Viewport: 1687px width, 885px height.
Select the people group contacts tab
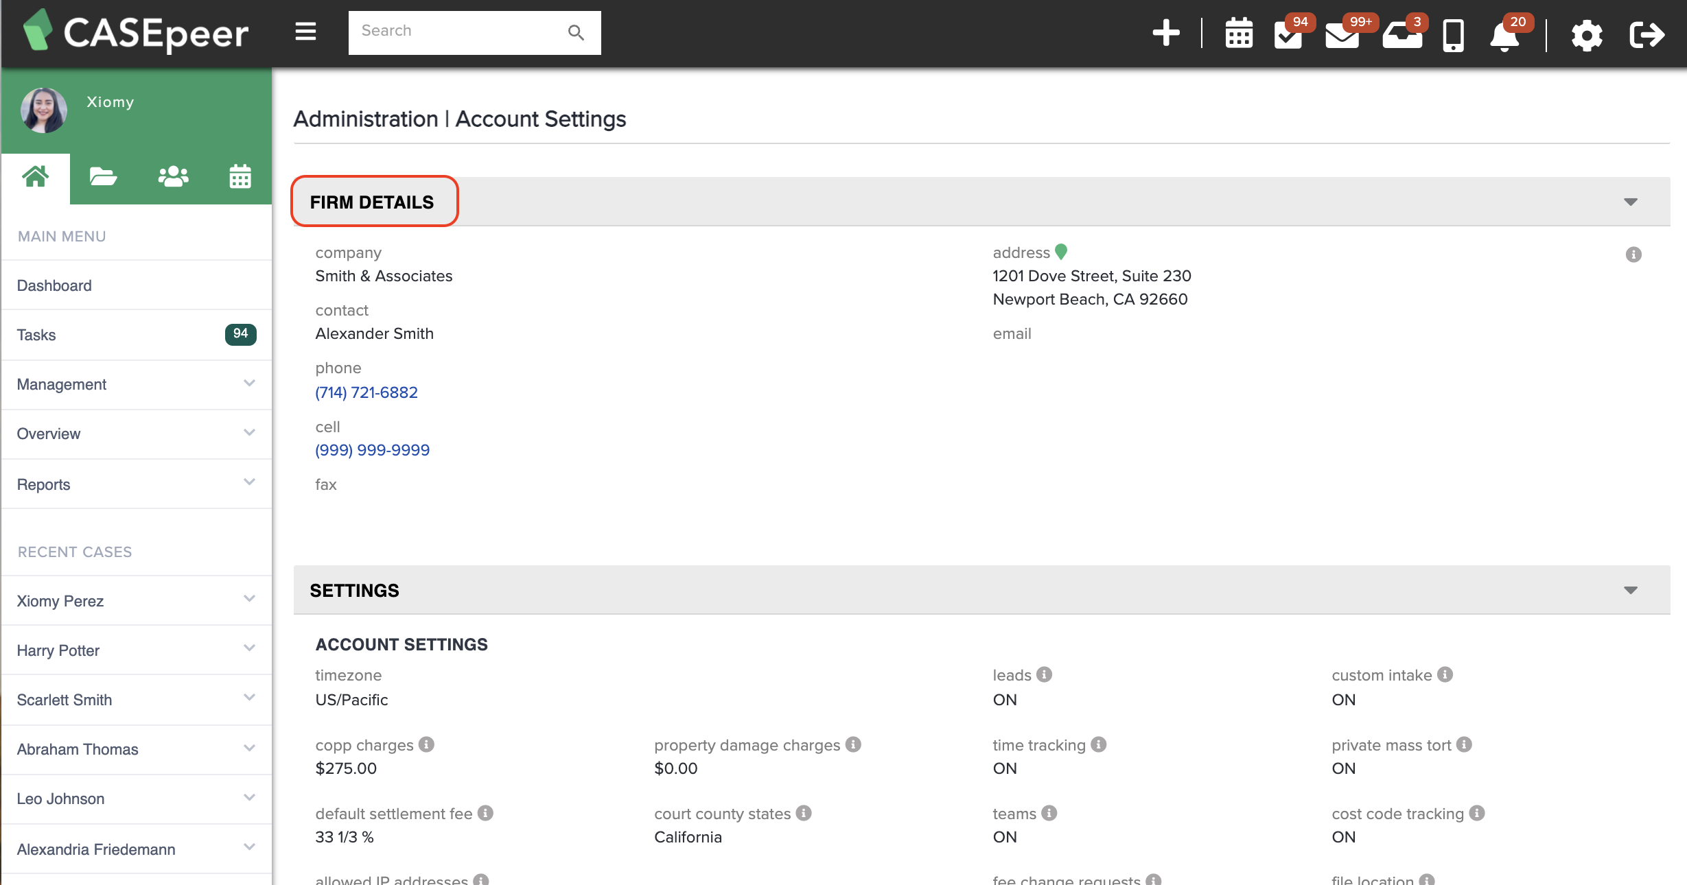point(173,177)
